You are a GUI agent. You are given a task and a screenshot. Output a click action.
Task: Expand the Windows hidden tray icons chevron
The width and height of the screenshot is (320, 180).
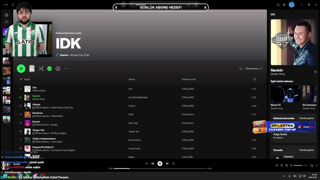[284, 176]
